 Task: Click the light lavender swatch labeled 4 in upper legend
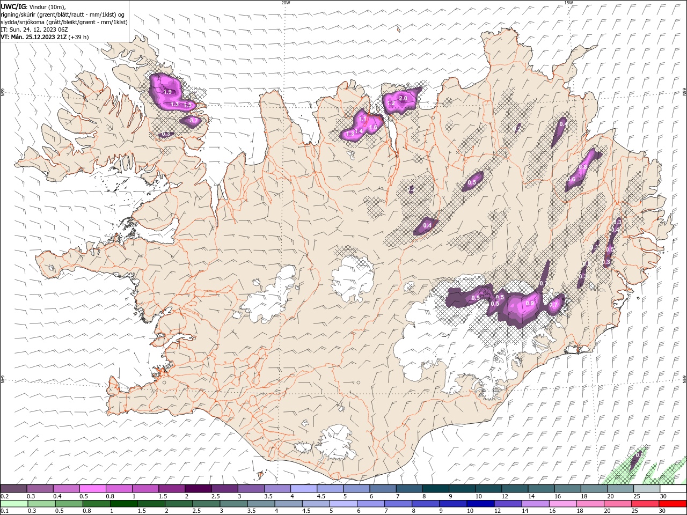click(303, 489)
